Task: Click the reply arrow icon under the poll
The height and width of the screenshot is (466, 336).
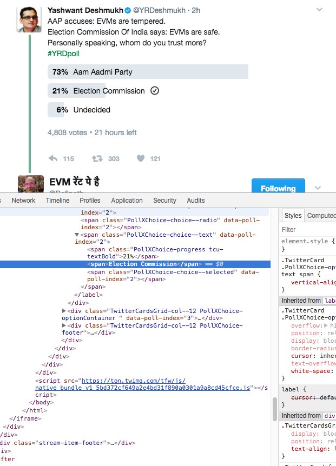Action: point(53,158)
